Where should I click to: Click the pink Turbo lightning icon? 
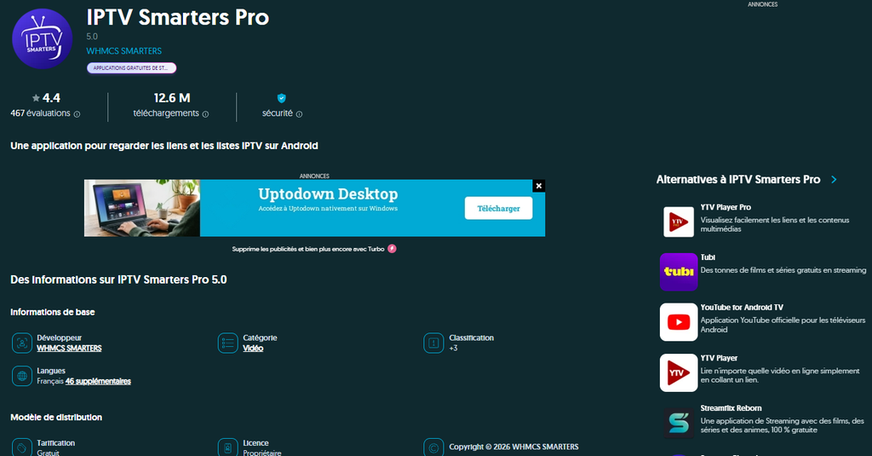point(392,249)
